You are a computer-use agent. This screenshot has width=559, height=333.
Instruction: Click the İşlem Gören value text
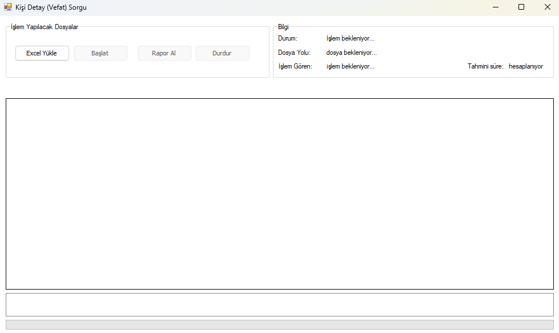click(x=350, y=67)
